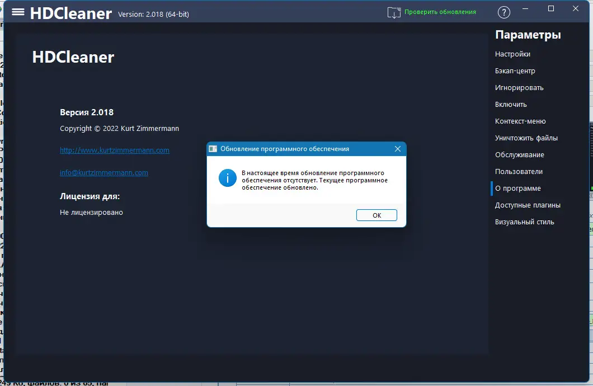Minimize the HDCleaner window
593x386 pixels.
click(525, 9)
